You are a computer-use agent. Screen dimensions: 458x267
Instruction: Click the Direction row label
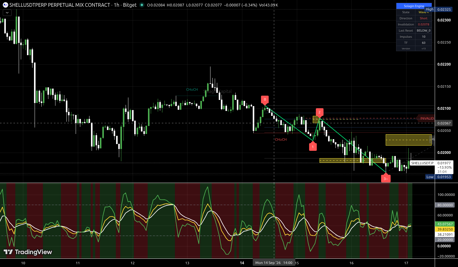406,18
